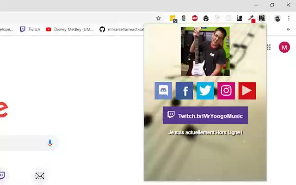Screen dimensions: 296x185
Task: Open the dark city silhouette extension
Action: pos(240,18)
